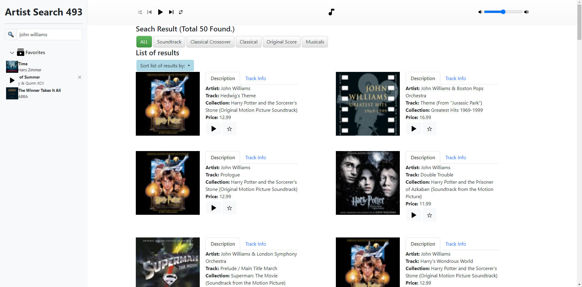
Task: Adjust the volume slider
Action: (503, 12)
